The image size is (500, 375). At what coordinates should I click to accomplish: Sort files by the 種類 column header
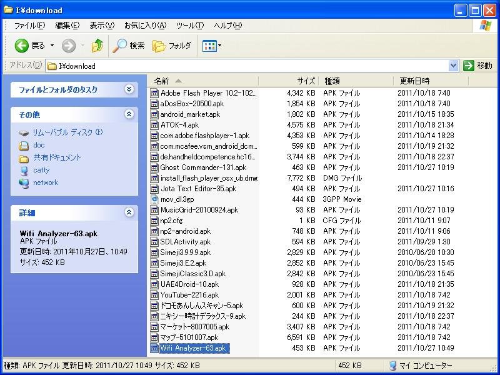pyautogui.click(x=356, y=81)
